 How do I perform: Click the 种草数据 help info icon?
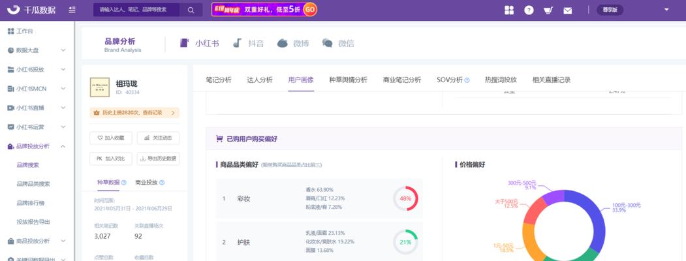(x=124, y=182)
